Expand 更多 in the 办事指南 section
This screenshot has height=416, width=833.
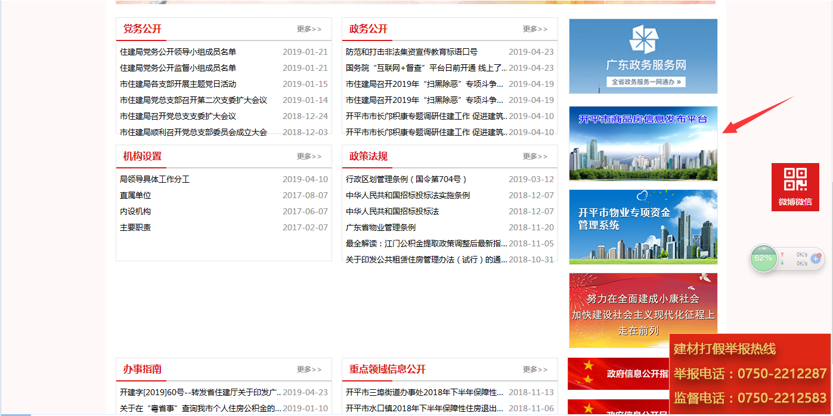309,370
